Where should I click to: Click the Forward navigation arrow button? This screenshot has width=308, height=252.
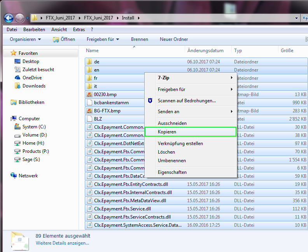point(20,18)
